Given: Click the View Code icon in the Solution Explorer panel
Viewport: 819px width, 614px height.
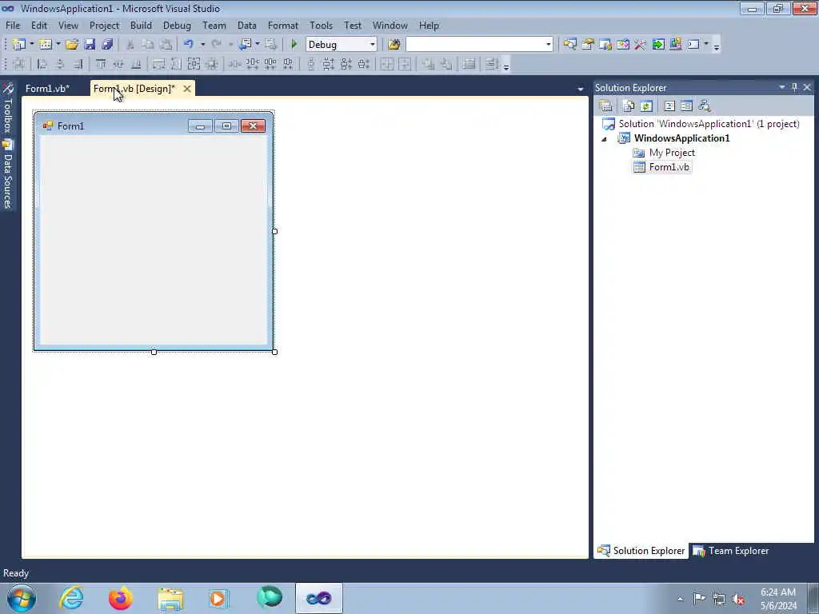Looking at the screenshot, I should click(669, 106).
